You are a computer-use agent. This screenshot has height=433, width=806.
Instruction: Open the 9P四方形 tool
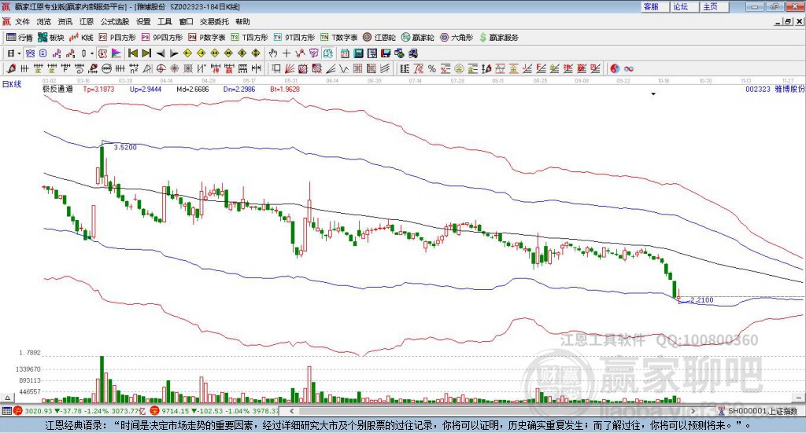pyautogui.click(x=162, y=38)
